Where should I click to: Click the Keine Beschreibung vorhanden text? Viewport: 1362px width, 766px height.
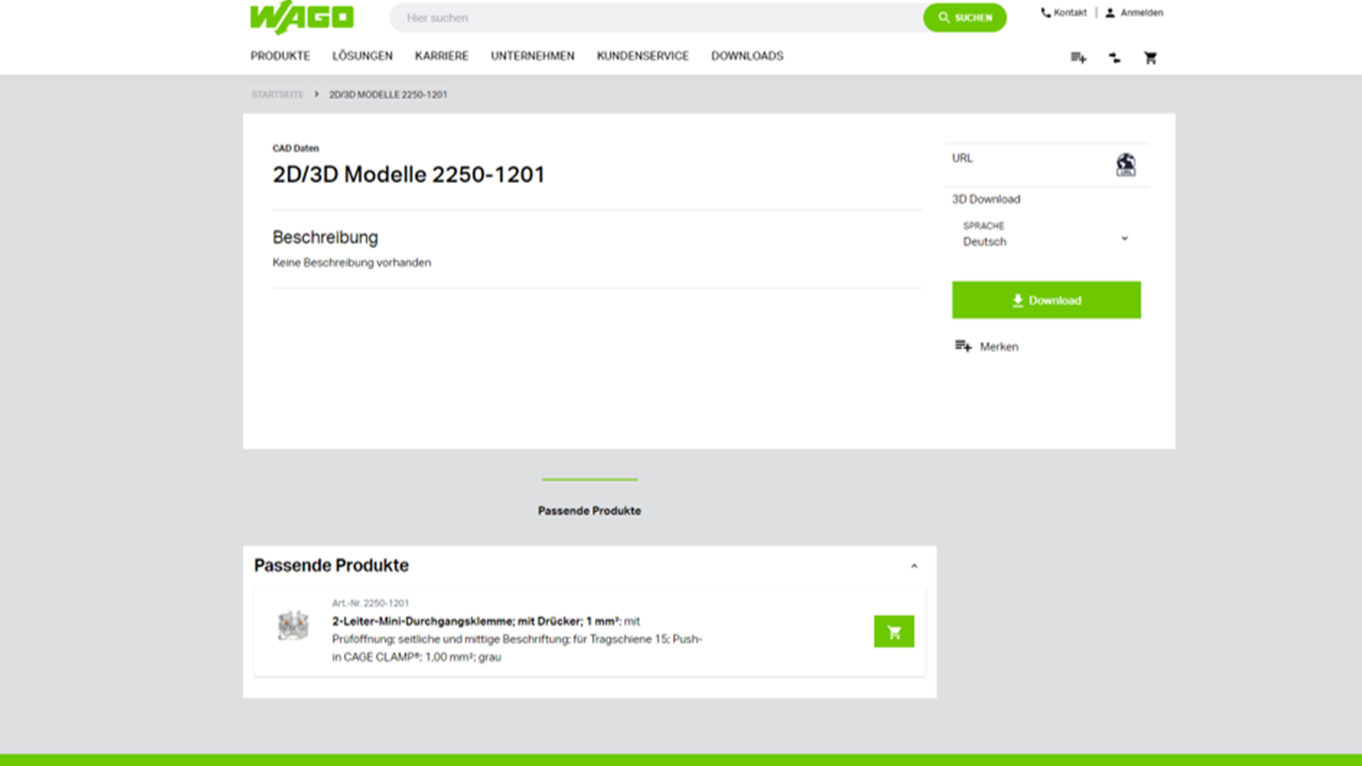(351, 263)
